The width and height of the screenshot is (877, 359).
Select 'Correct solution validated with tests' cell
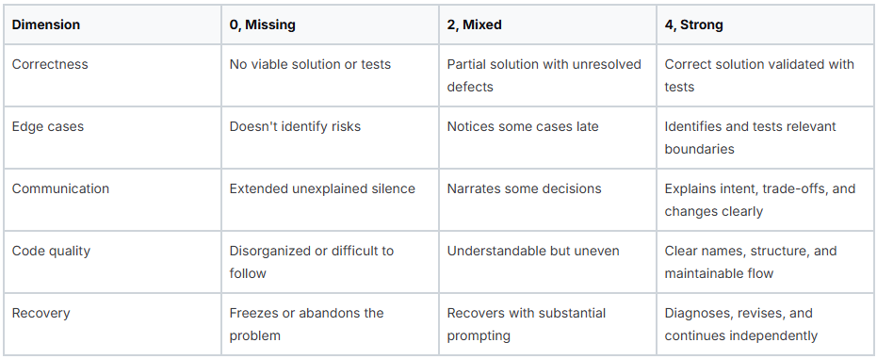(x=765, y=75)
